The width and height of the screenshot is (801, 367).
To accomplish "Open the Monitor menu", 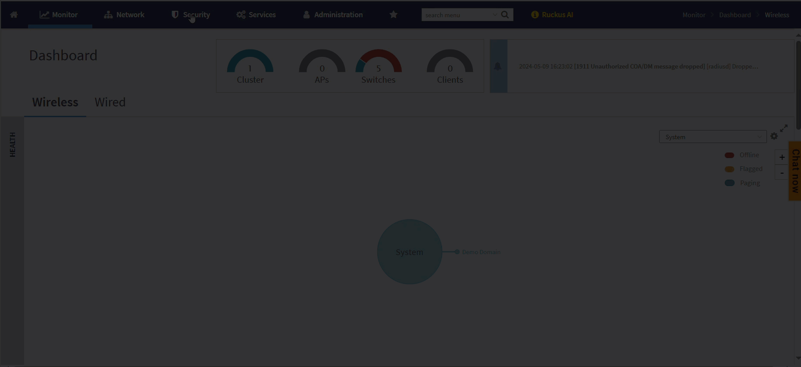I will tap(59, 15).
